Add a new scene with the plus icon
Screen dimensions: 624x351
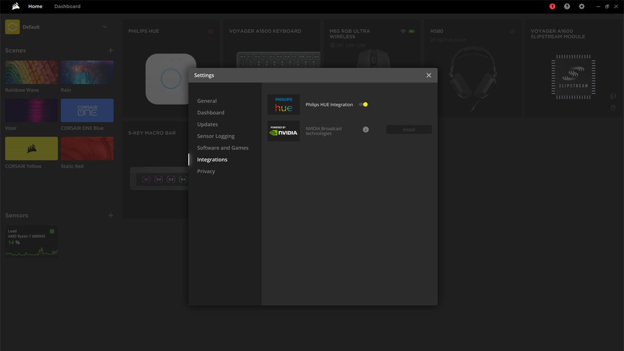(x=110, y=50)
